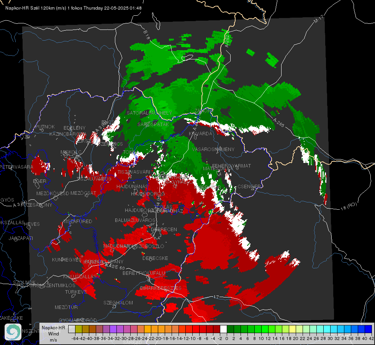Click the BALMAZÚJVÁROS city label

tap(135, 220)
